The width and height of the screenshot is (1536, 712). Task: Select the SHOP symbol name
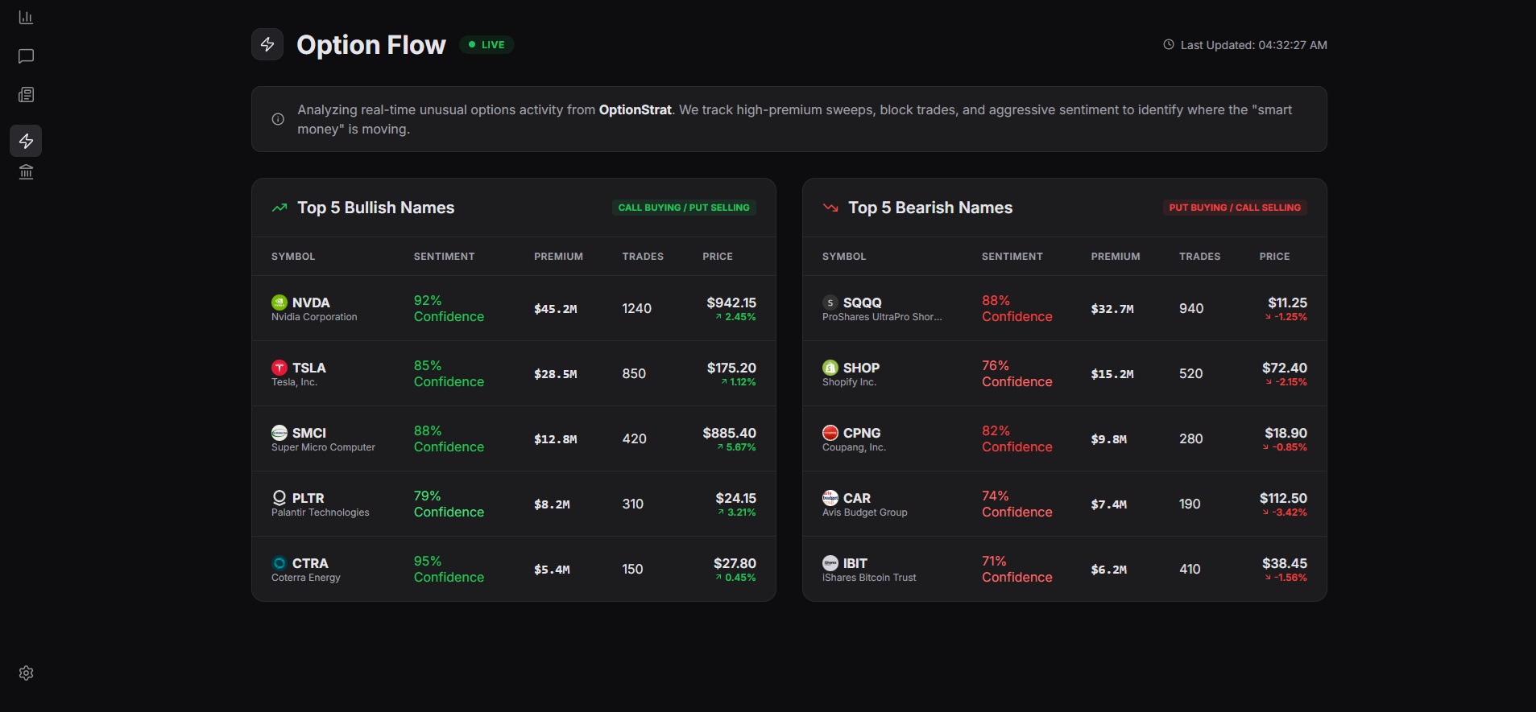[861, 368]
